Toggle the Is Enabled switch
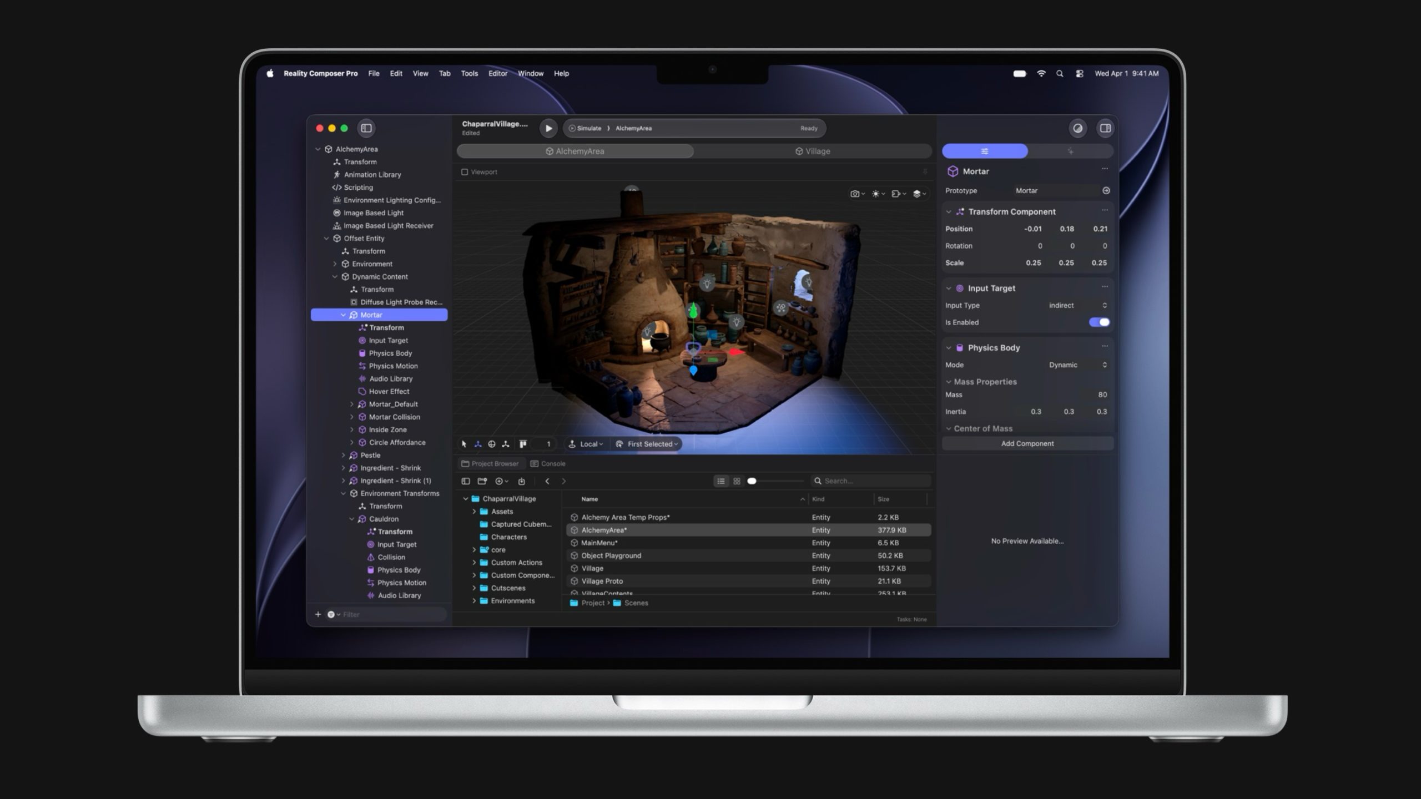Screen dimensions: 1421x799 pos(1099,322)
